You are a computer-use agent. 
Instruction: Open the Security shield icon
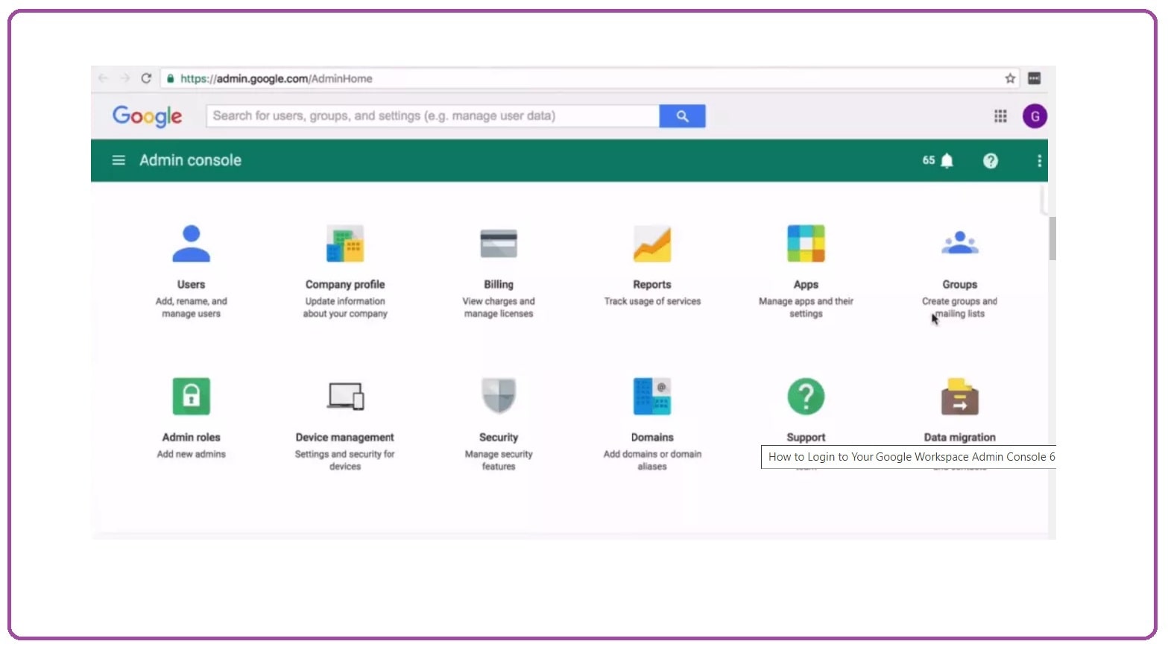(499, 396)
